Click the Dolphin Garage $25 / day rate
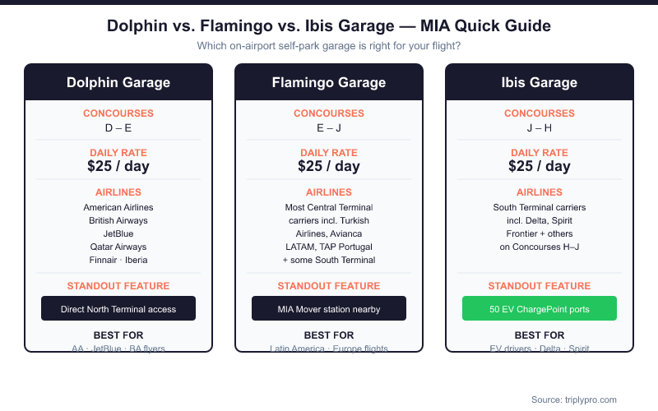 click(x=118, y=166)
